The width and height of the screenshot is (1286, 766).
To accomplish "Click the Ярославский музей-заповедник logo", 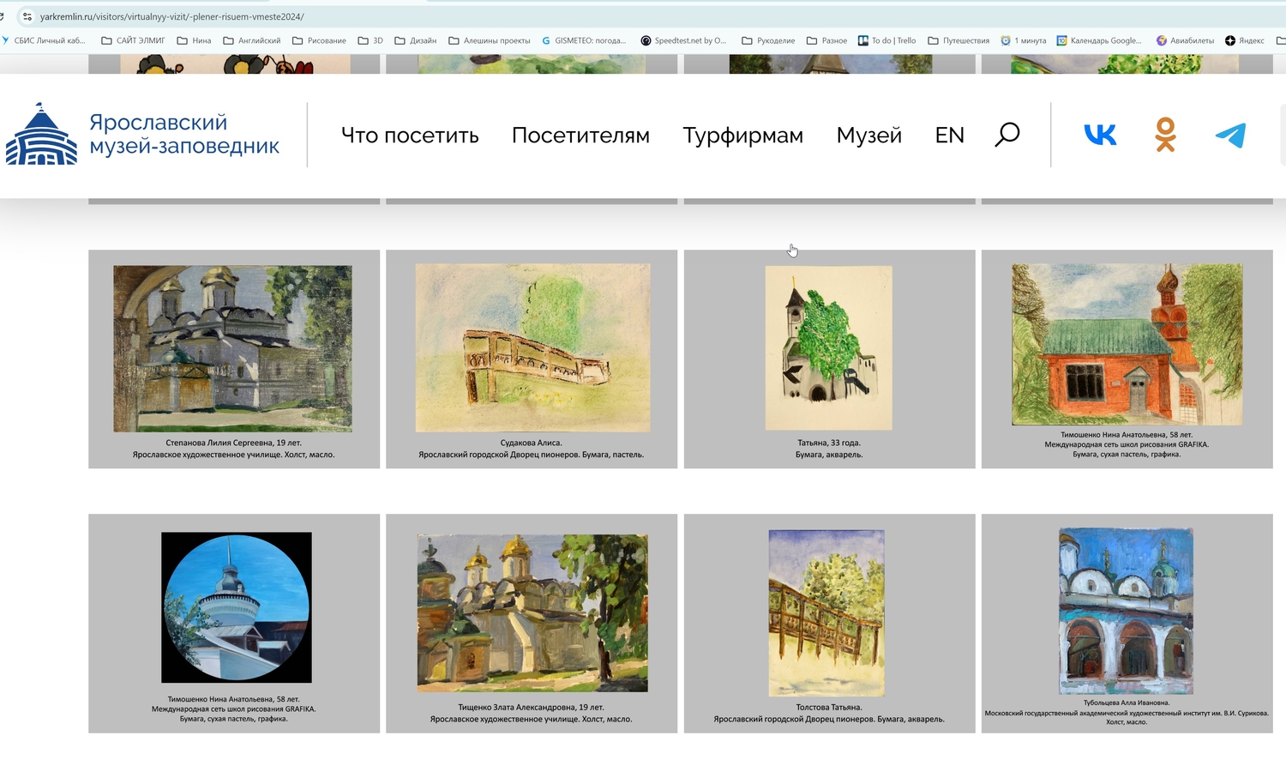I will click(x=142, y=135).
